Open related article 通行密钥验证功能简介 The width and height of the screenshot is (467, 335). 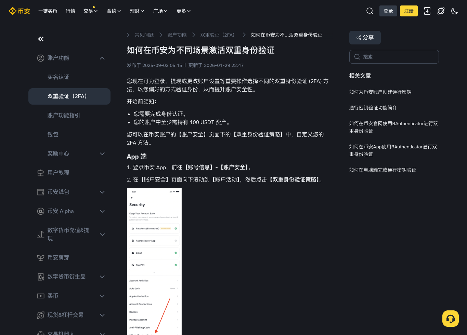coord(373,108)
